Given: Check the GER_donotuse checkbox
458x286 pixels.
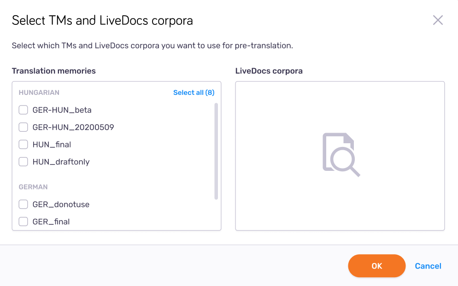Looking at the screenshot, I should (23, 204).
